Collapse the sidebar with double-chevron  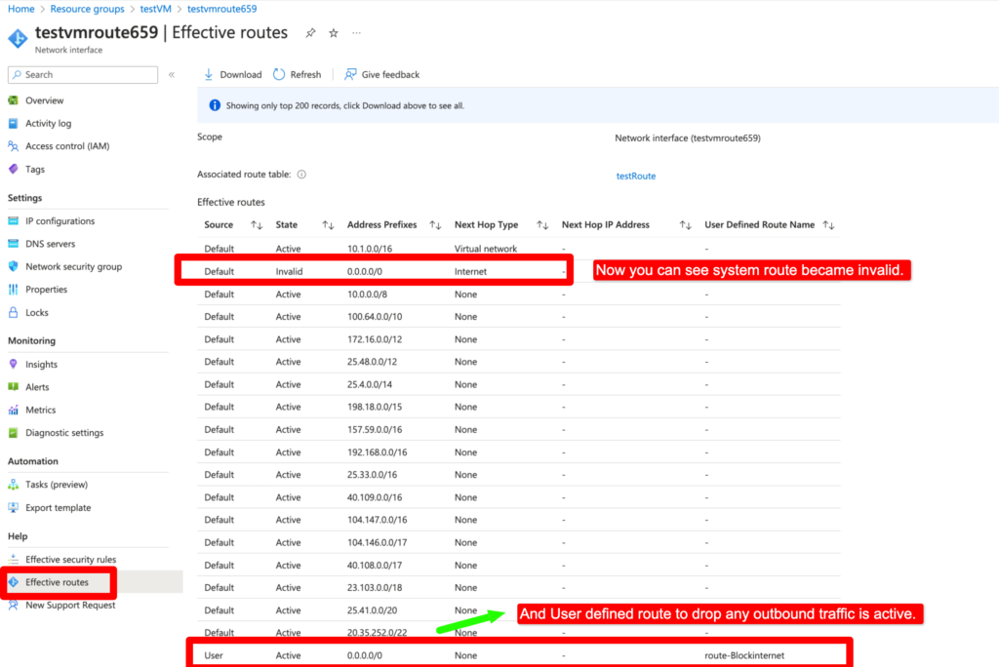171,74
